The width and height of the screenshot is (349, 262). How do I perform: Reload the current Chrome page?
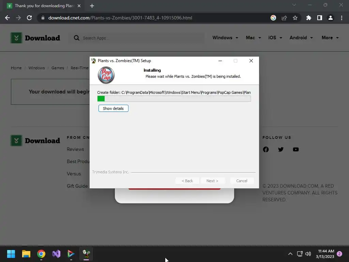(x=29, y=18)
